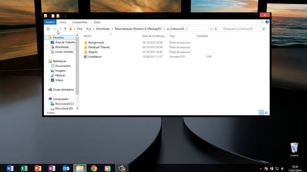Open Google Chrome from the taskbar

[94, 168]
